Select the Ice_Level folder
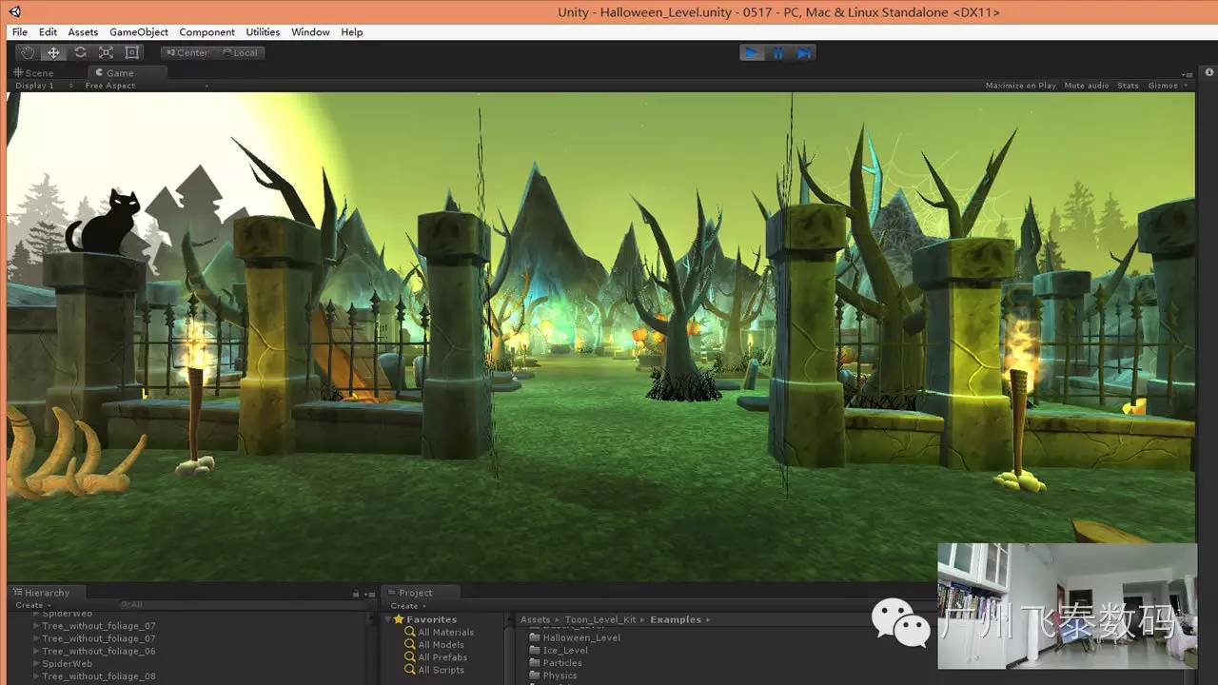Viewport: 1218px width, 685px height. coord(565,651)
